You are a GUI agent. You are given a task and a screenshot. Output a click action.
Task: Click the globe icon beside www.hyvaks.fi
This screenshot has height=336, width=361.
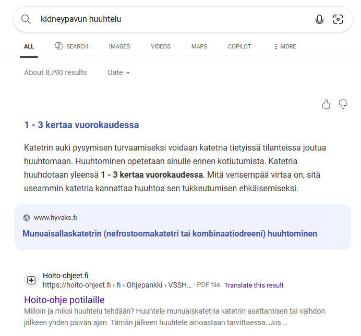[x=27, y=218]
